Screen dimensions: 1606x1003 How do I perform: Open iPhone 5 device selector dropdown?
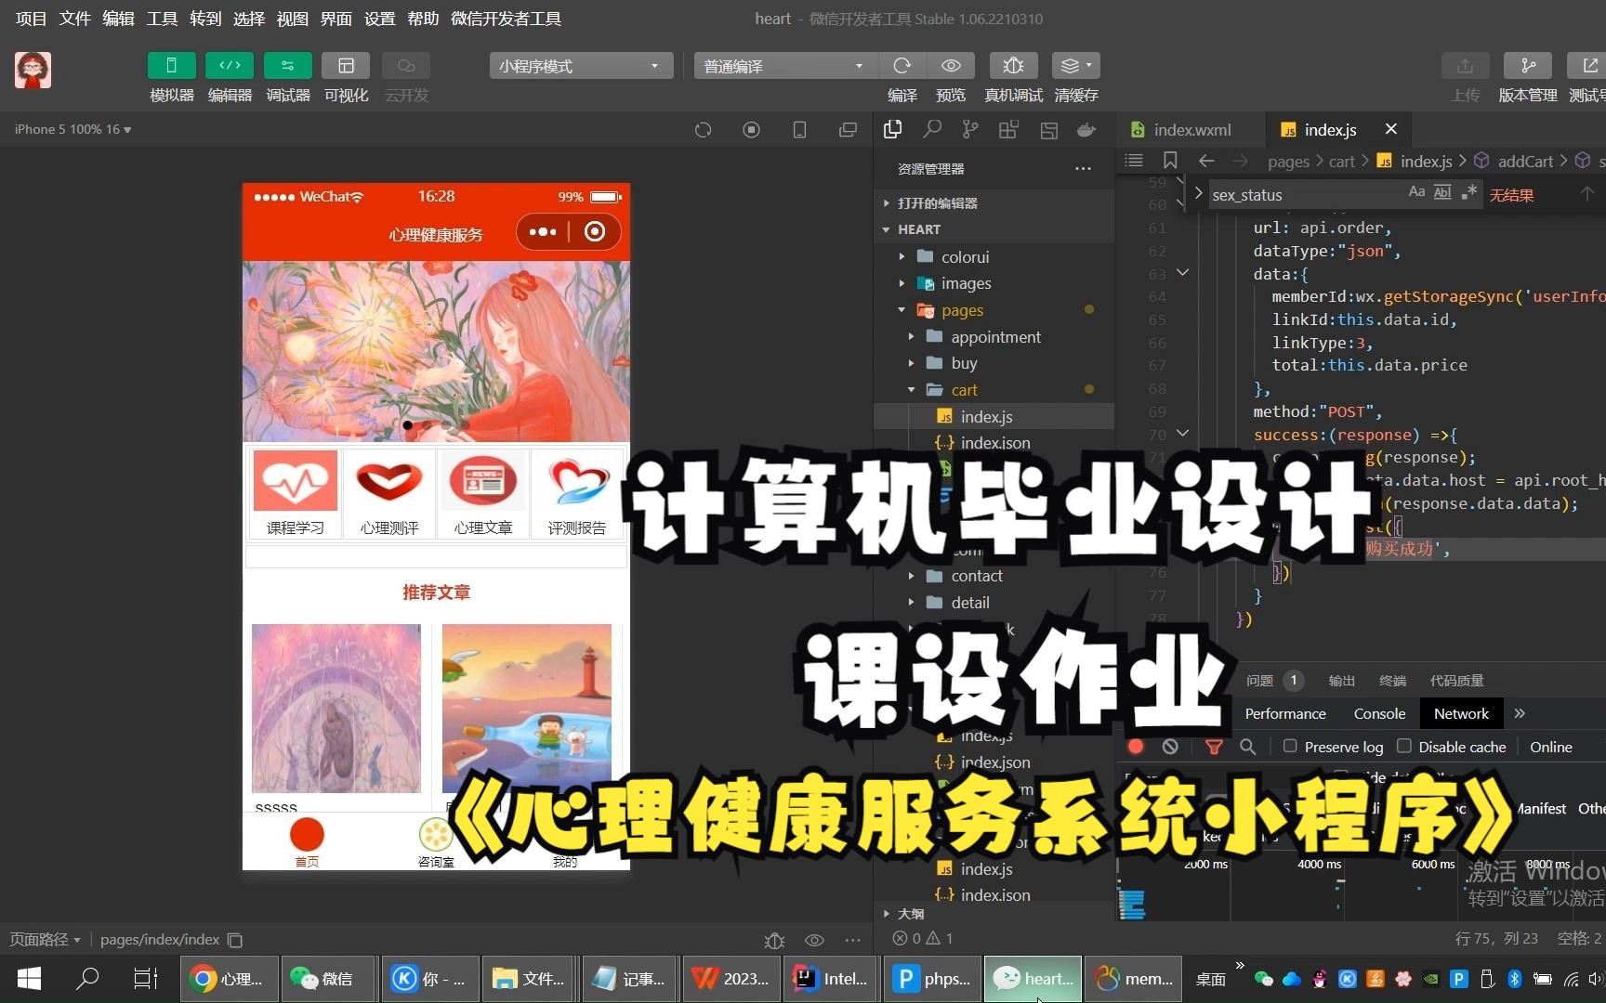(x=72, y=129)
